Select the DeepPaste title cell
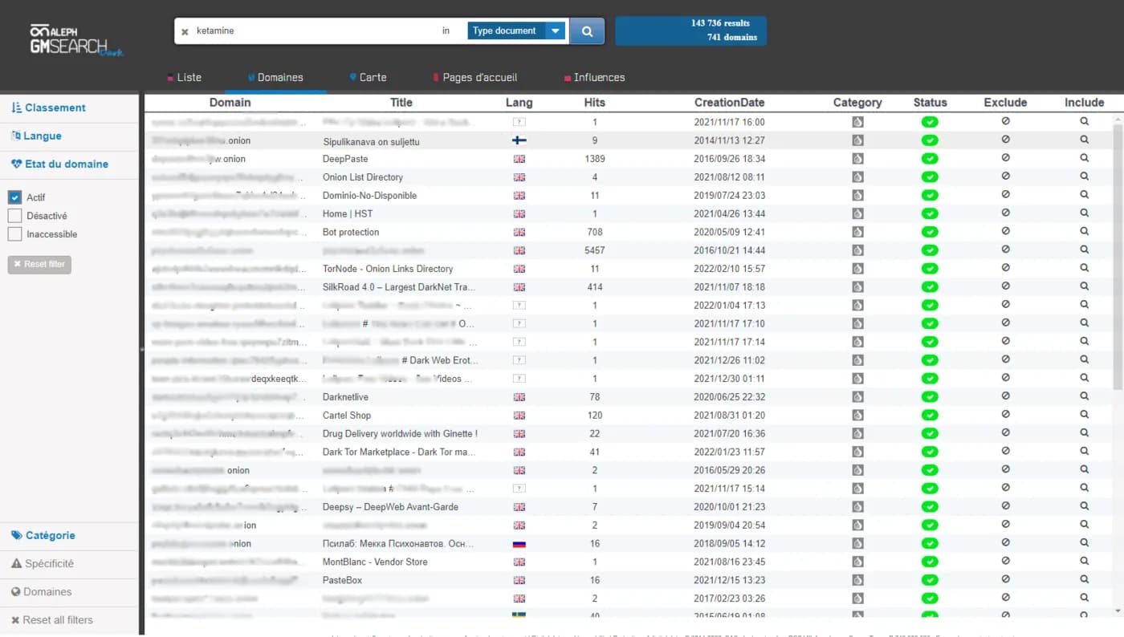The height and width of the screenshot is (637, 1124). (x=345, y=159)
